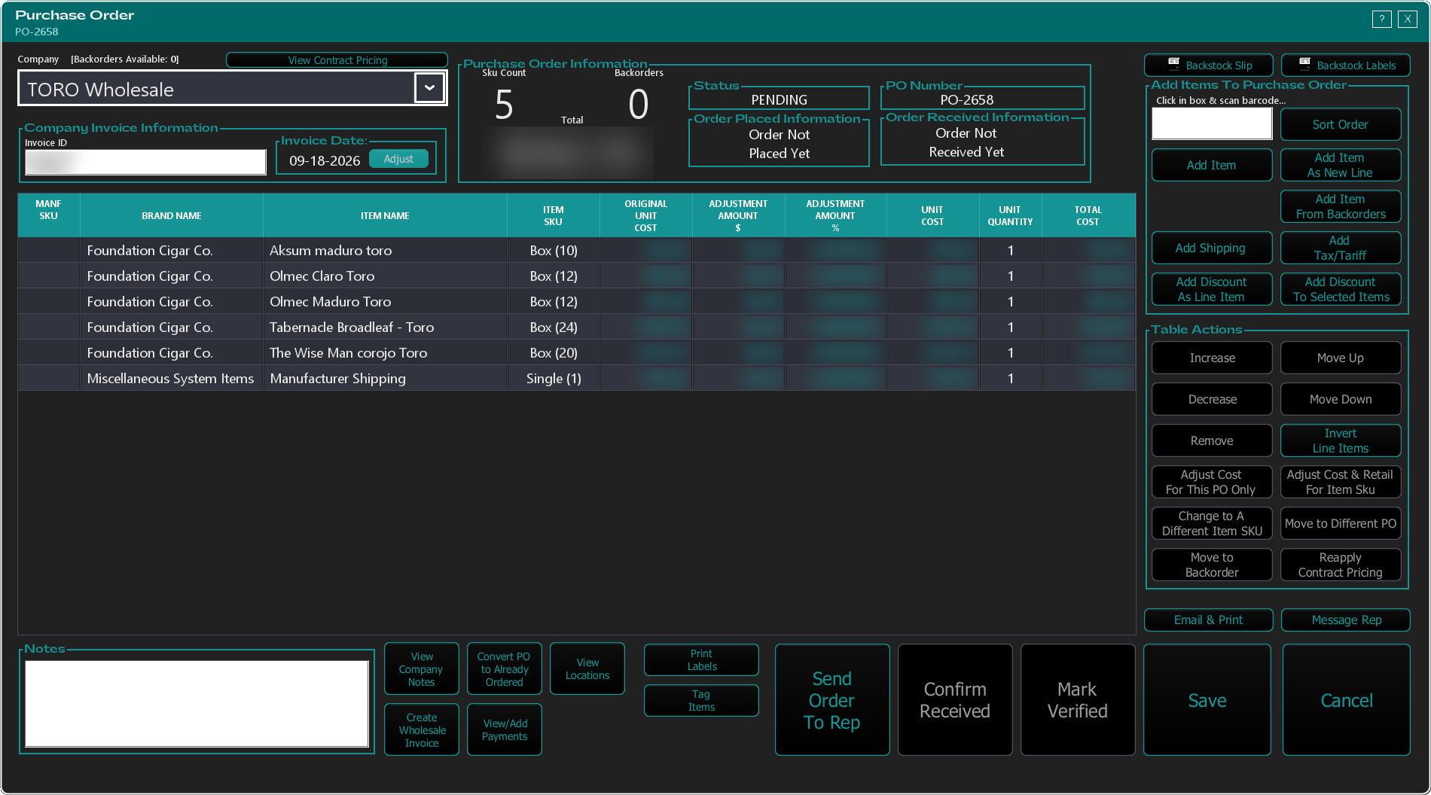Click Tag Items button

click(x=701, y=701)
